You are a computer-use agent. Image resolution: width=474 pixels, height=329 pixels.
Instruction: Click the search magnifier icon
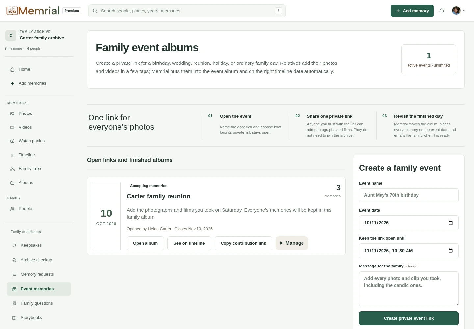click(95, 11)
